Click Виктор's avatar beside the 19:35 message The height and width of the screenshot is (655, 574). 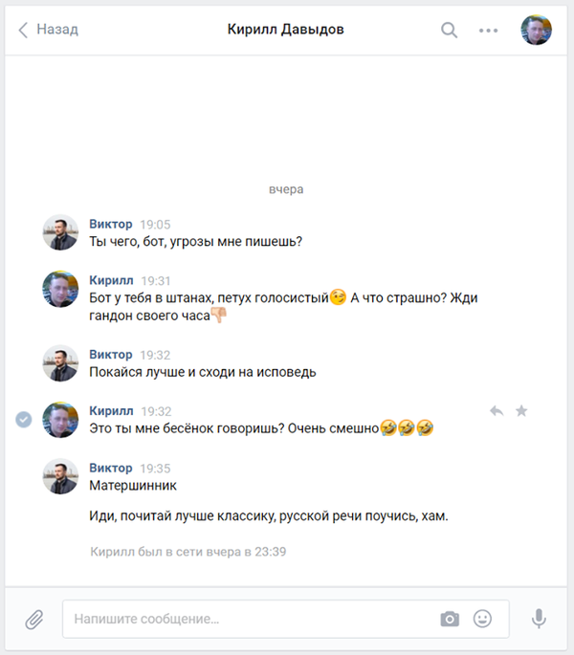point(60,476)
